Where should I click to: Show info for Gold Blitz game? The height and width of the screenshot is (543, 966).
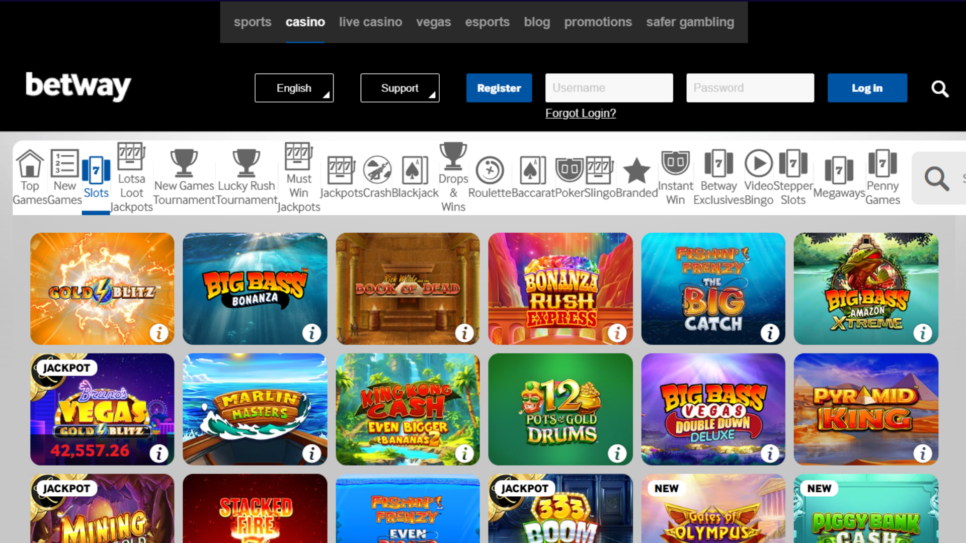159,333
